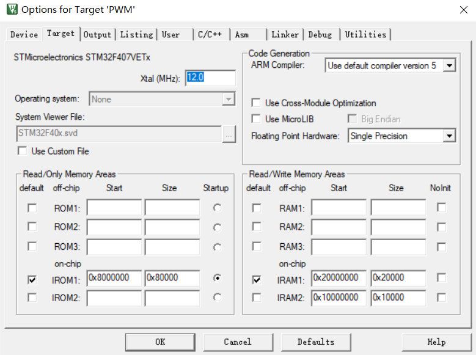Screen dimensions: 476x355
Task: Switch to the Linker tab
Action: (x=285, y=35)
